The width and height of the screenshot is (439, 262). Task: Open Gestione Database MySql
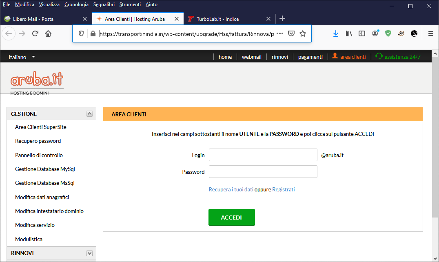45,169
